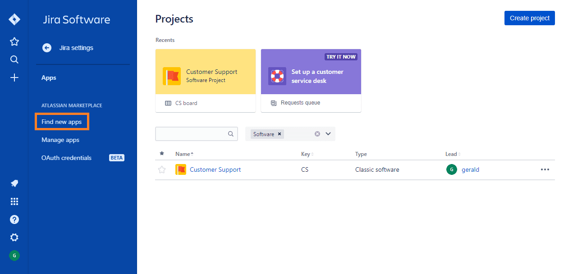
Task: Click the gerald lead avatar
Action: 451,169
